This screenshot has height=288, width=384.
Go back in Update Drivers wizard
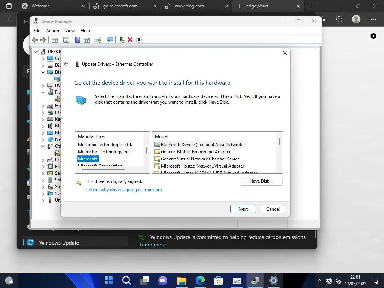(x=66, y=64)
